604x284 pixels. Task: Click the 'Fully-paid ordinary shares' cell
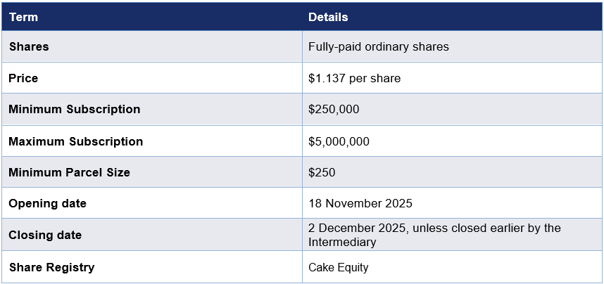click(378, 46)
